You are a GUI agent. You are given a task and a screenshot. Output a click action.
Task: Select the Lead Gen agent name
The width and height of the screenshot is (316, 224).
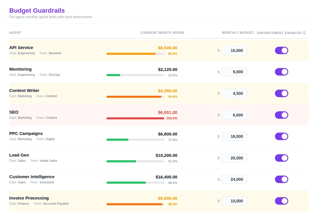pyautogui.click(x=19, y=155)
